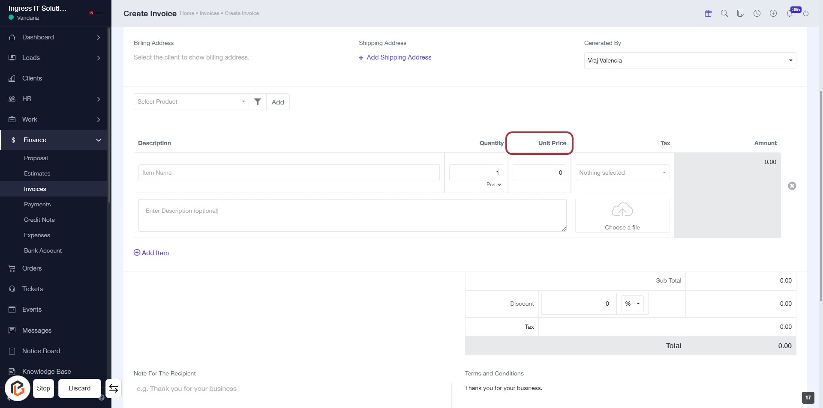
Task: Open the Tax 'Nothing selected' dropdown
Action: 622,173
